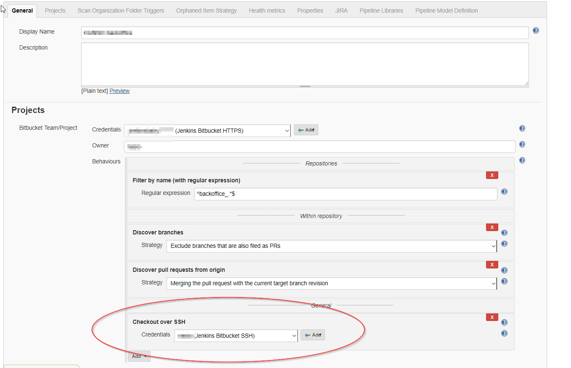
Task: Click help icon for Discover branches strategy
Action: 504,244
